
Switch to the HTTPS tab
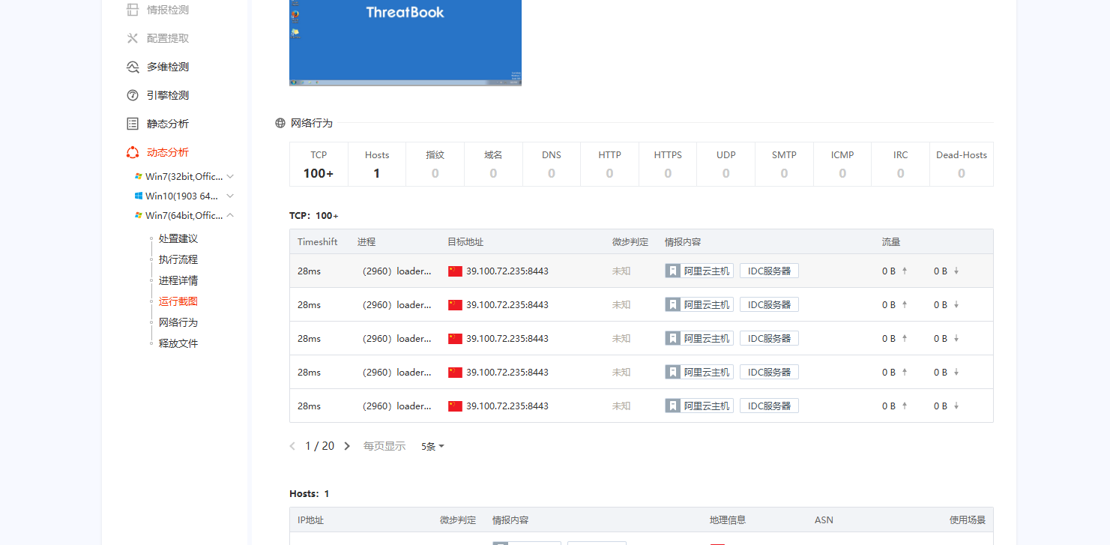668,164
